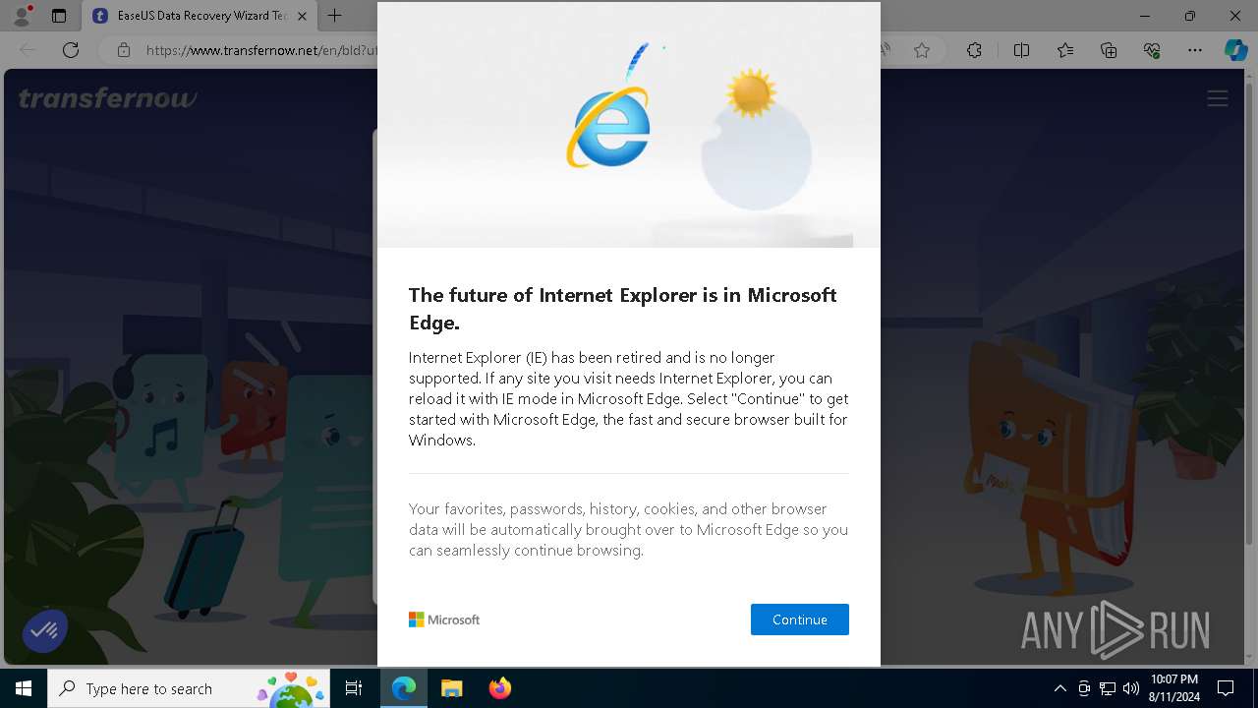View site information via lock icon
The height and width of the screenshot is (708, 1258).
pyautogui.click(x=123, y=50)
